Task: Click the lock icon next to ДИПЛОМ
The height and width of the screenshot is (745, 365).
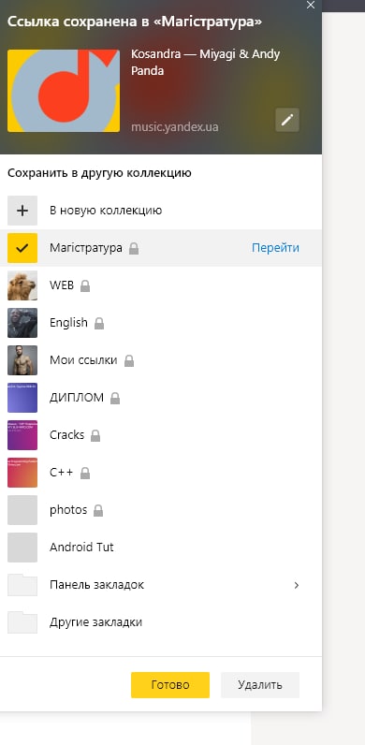Action: (115, 399)
